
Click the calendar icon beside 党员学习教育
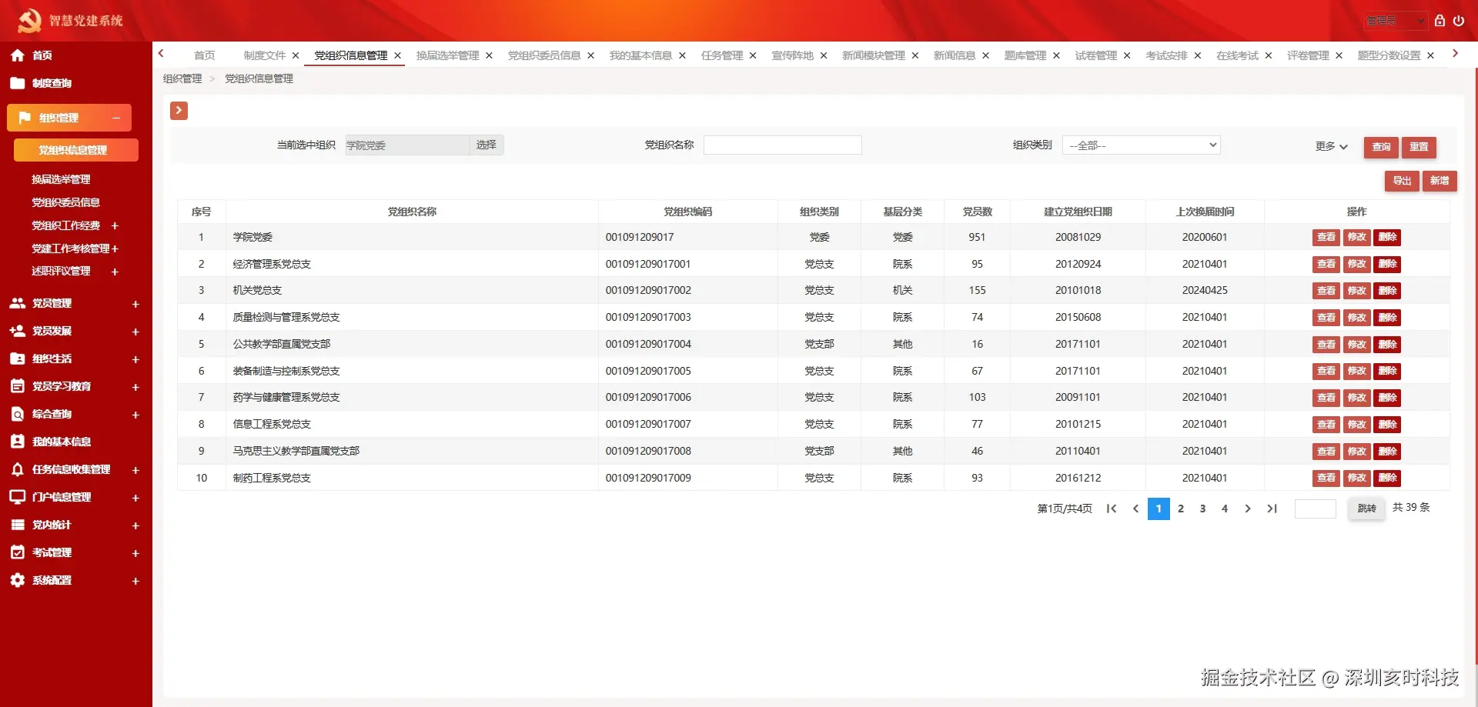[x=18, y=386]
